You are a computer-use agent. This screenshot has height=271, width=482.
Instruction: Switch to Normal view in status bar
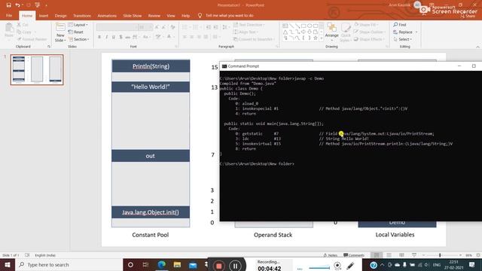(377, 255)
